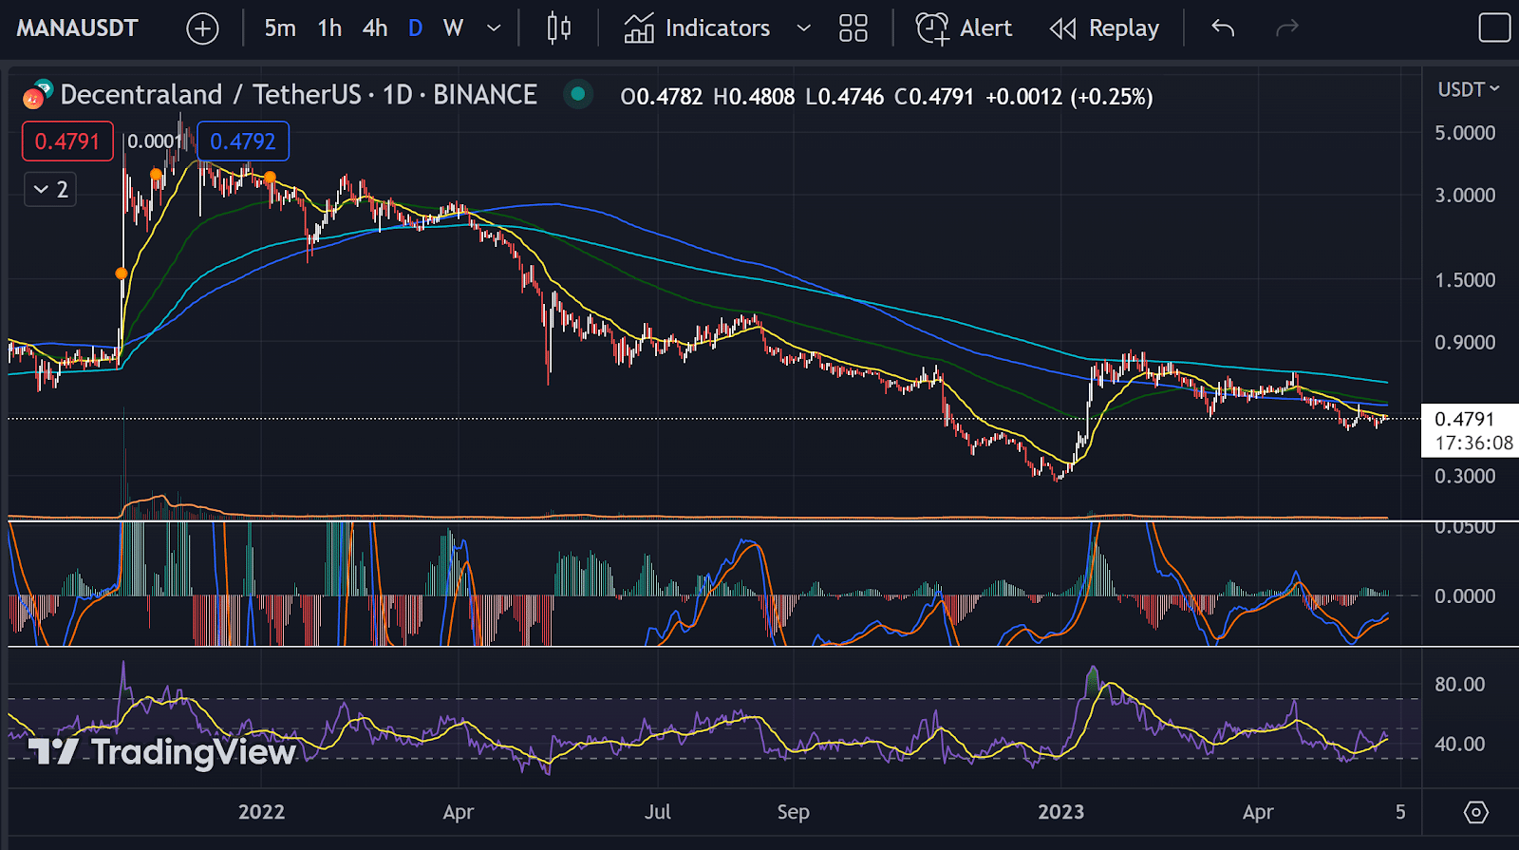
Task: Create a new Alert
Action: click(x=965, y=28)
